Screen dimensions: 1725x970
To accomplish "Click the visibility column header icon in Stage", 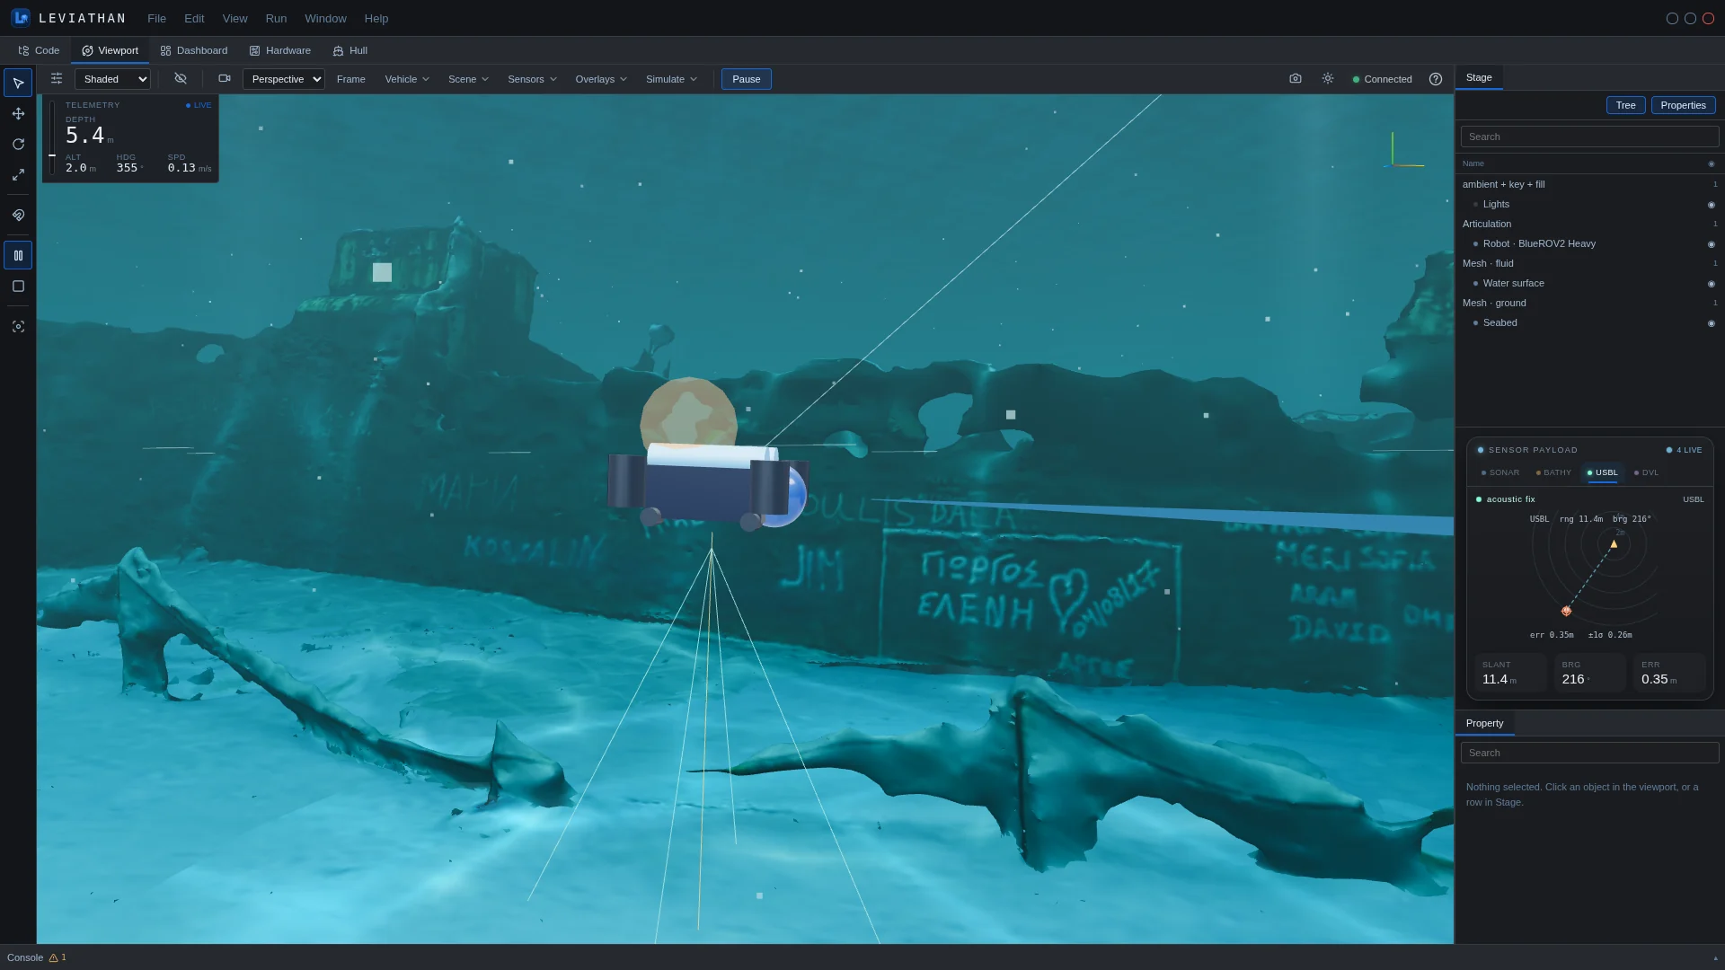I will (1712, 164).
